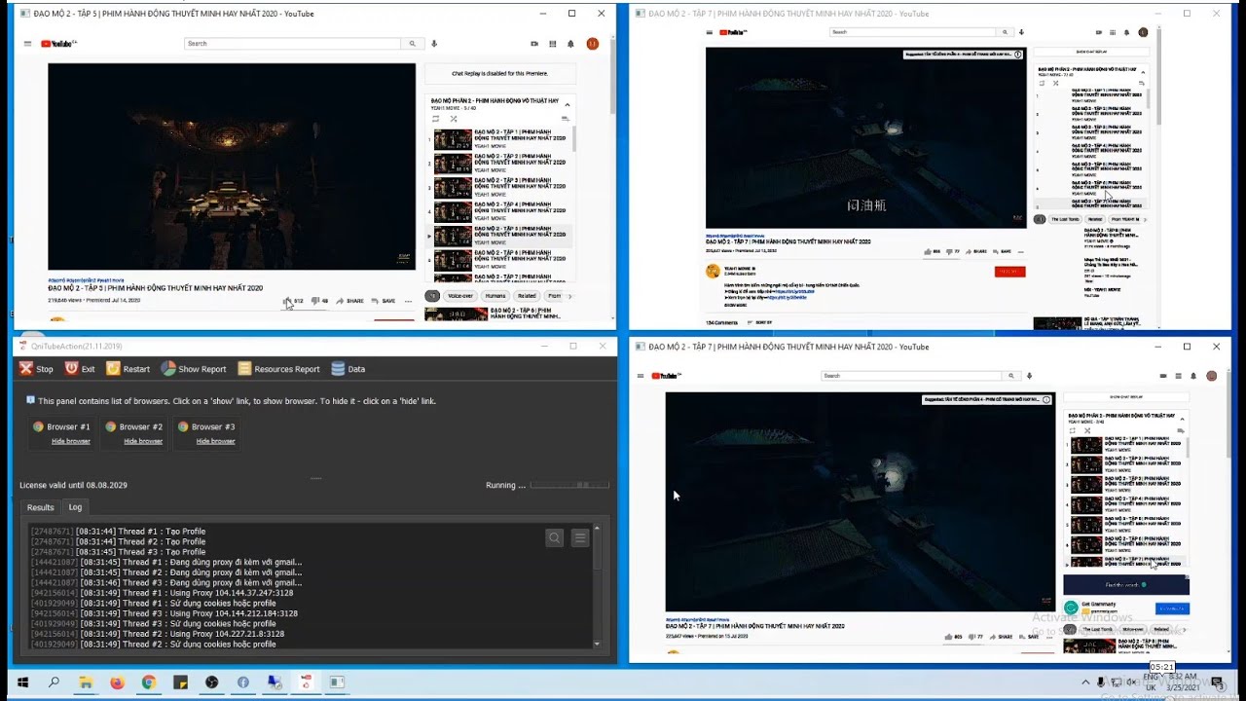Focus Search box in top-left YouTube window
This screenshot has width=1246, height=701.
[292, 44]
